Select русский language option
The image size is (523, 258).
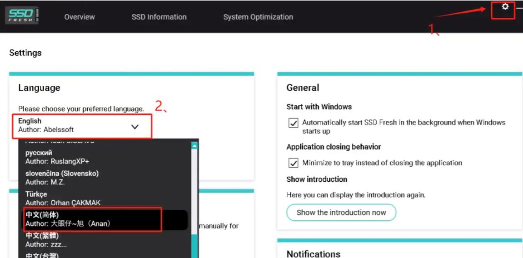(106, 157)
